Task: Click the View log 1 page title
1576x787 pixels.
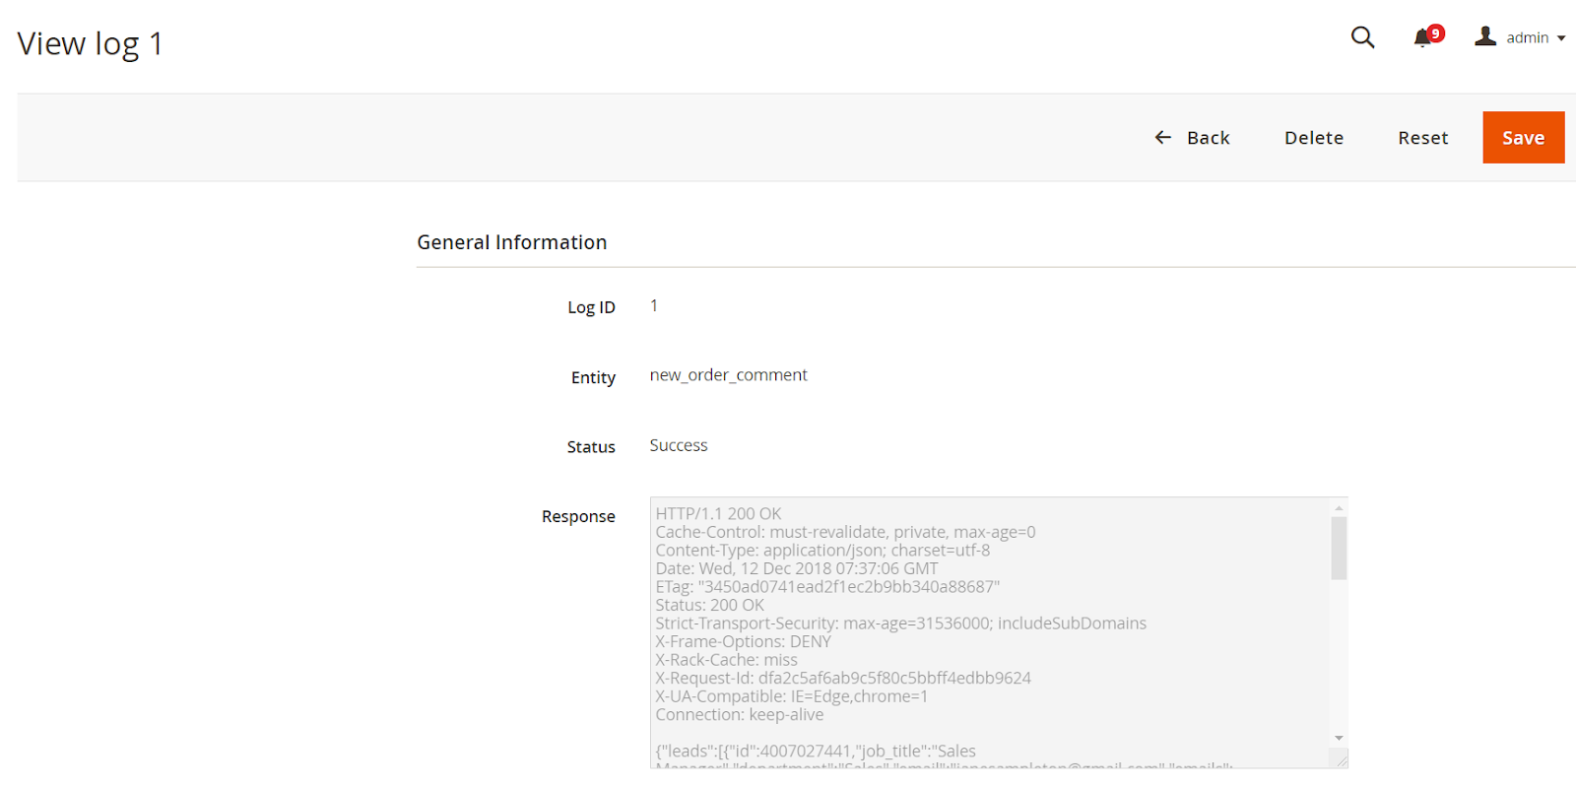Action: pyautogui.click(x=90, y=43)
